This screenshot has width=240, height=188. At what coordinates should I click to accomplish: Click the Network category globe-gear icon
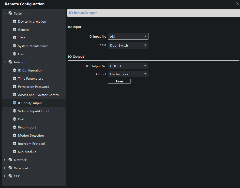pyautogui.click(x=10, y=160)
